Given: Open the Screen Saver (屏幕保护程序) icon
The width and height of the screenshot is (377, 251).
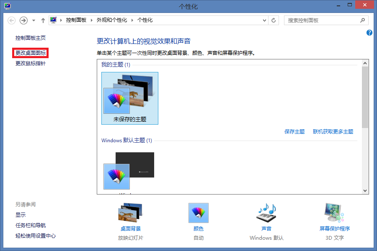Looking at the screenshot, I should click(334, 213).
